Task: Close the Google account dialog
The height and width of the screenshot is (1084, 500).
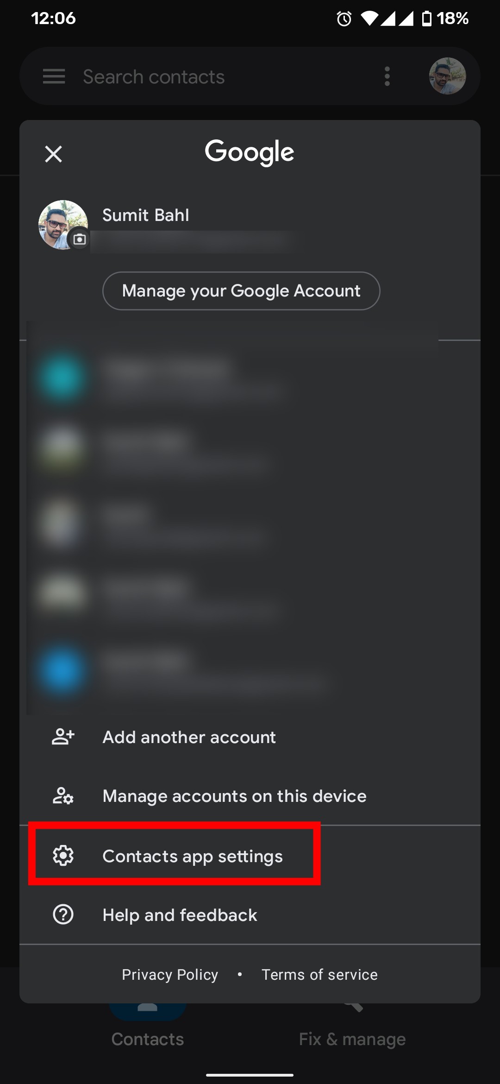Action: (54, 154)
